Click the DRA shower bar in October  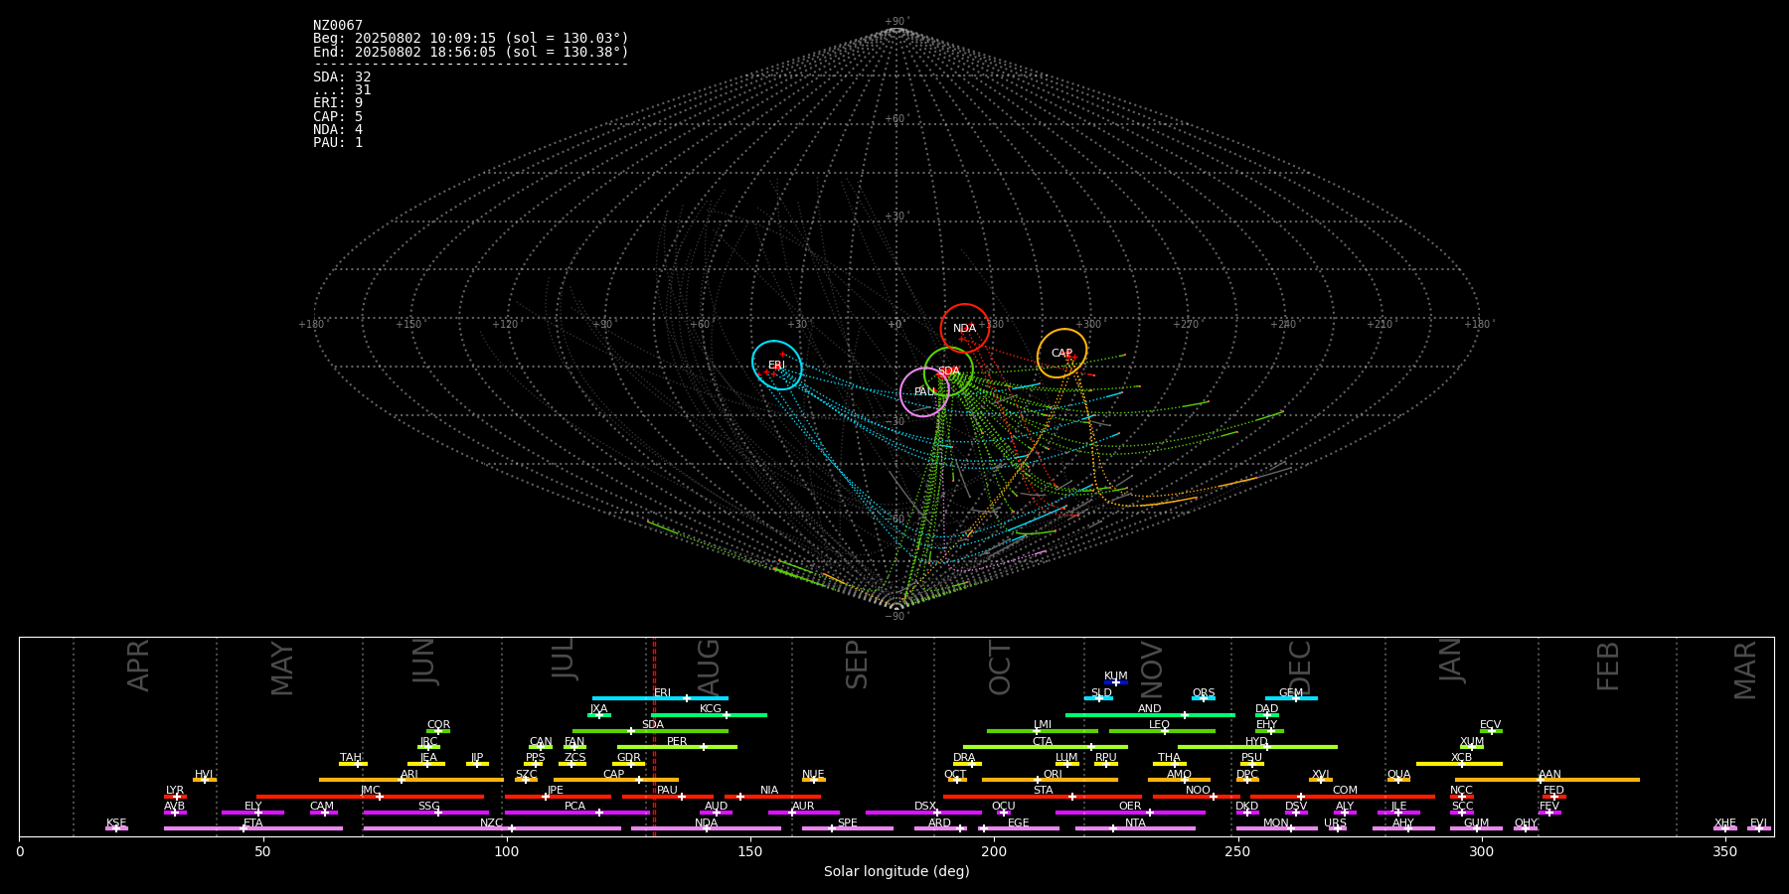tap(967, 764)
